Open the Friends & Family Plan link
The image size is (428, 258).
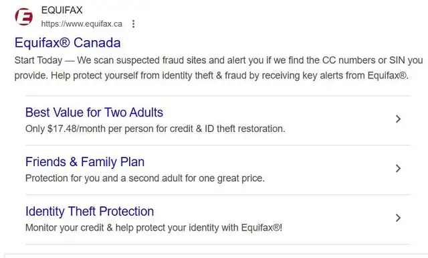point(85,162)
